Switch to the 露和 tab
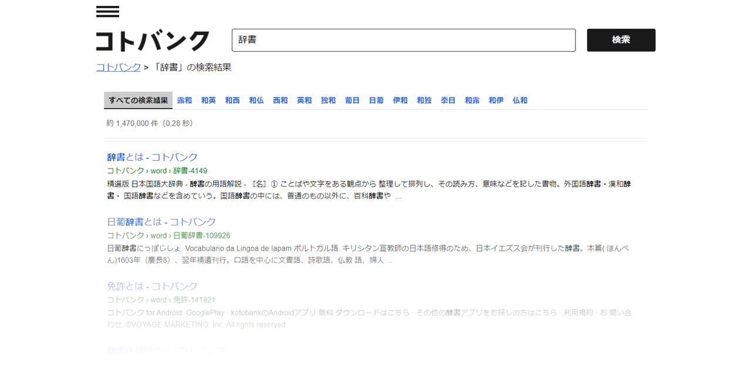751x365 pixels. 185,100
